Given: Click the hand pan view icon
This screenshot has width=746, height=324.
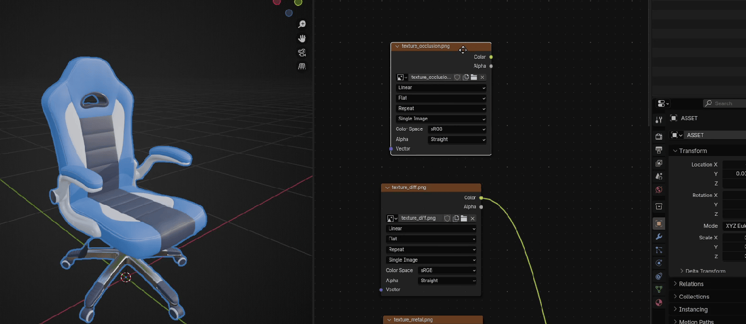Looking at the screenshot, I should [302, 38].
